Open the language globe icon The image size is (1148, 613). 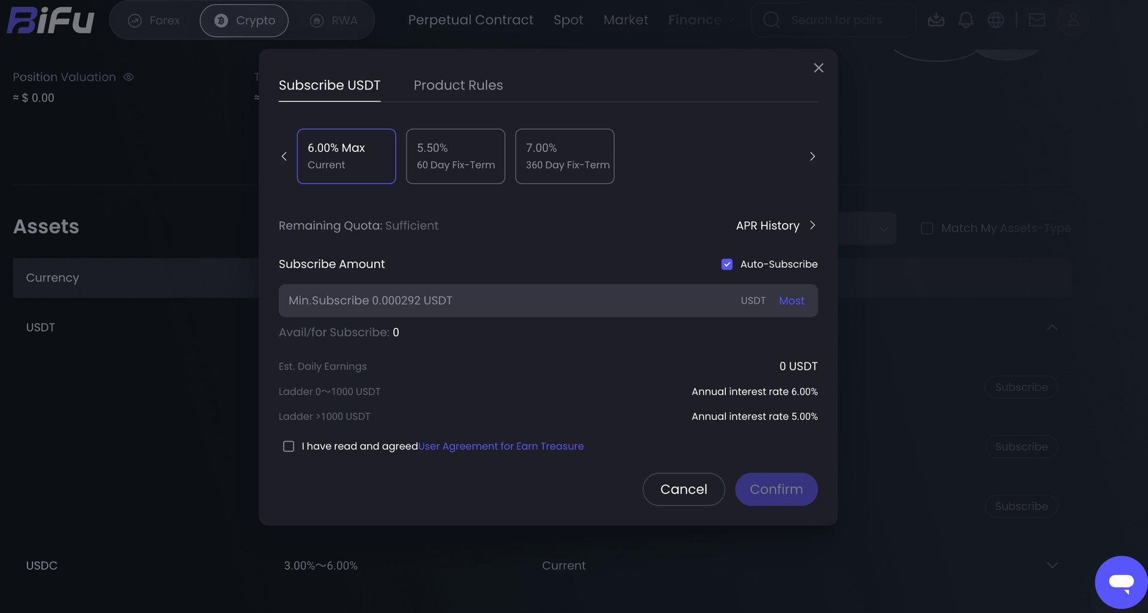pyautogui.click(x=996, y=20)
